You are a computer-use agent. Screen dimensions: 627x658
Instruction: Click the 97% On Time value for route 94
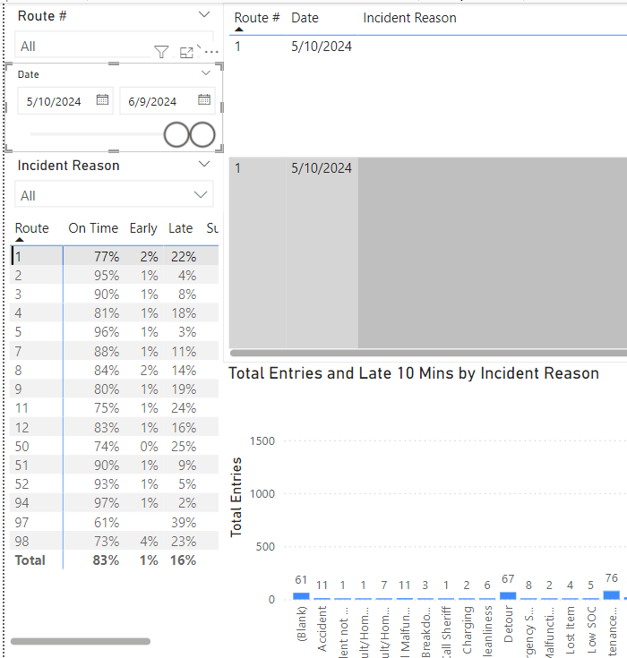(x=107, y=503)
